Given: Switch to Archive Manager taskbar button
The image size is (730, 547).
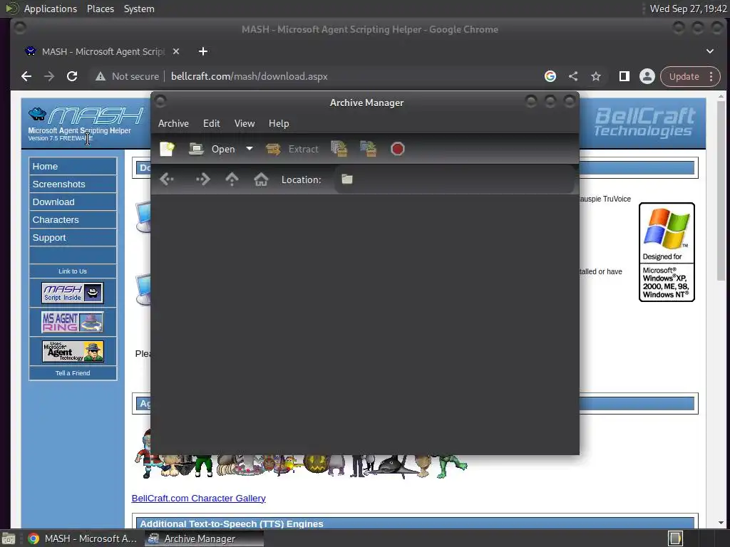Looking at the screenshot, I should 203,538.
